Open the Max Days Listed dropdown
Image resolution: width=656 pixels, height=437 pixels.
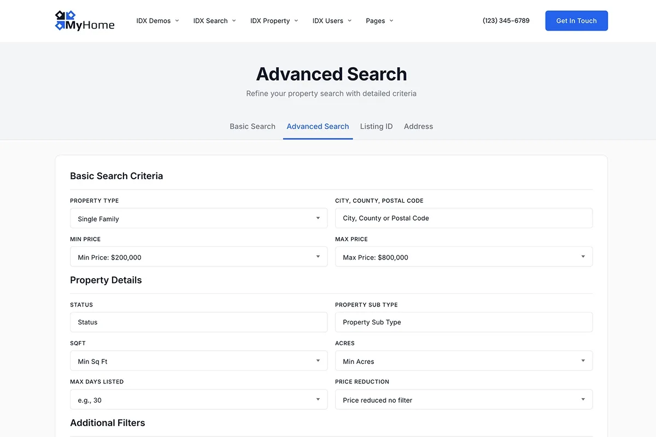[198, 399]
